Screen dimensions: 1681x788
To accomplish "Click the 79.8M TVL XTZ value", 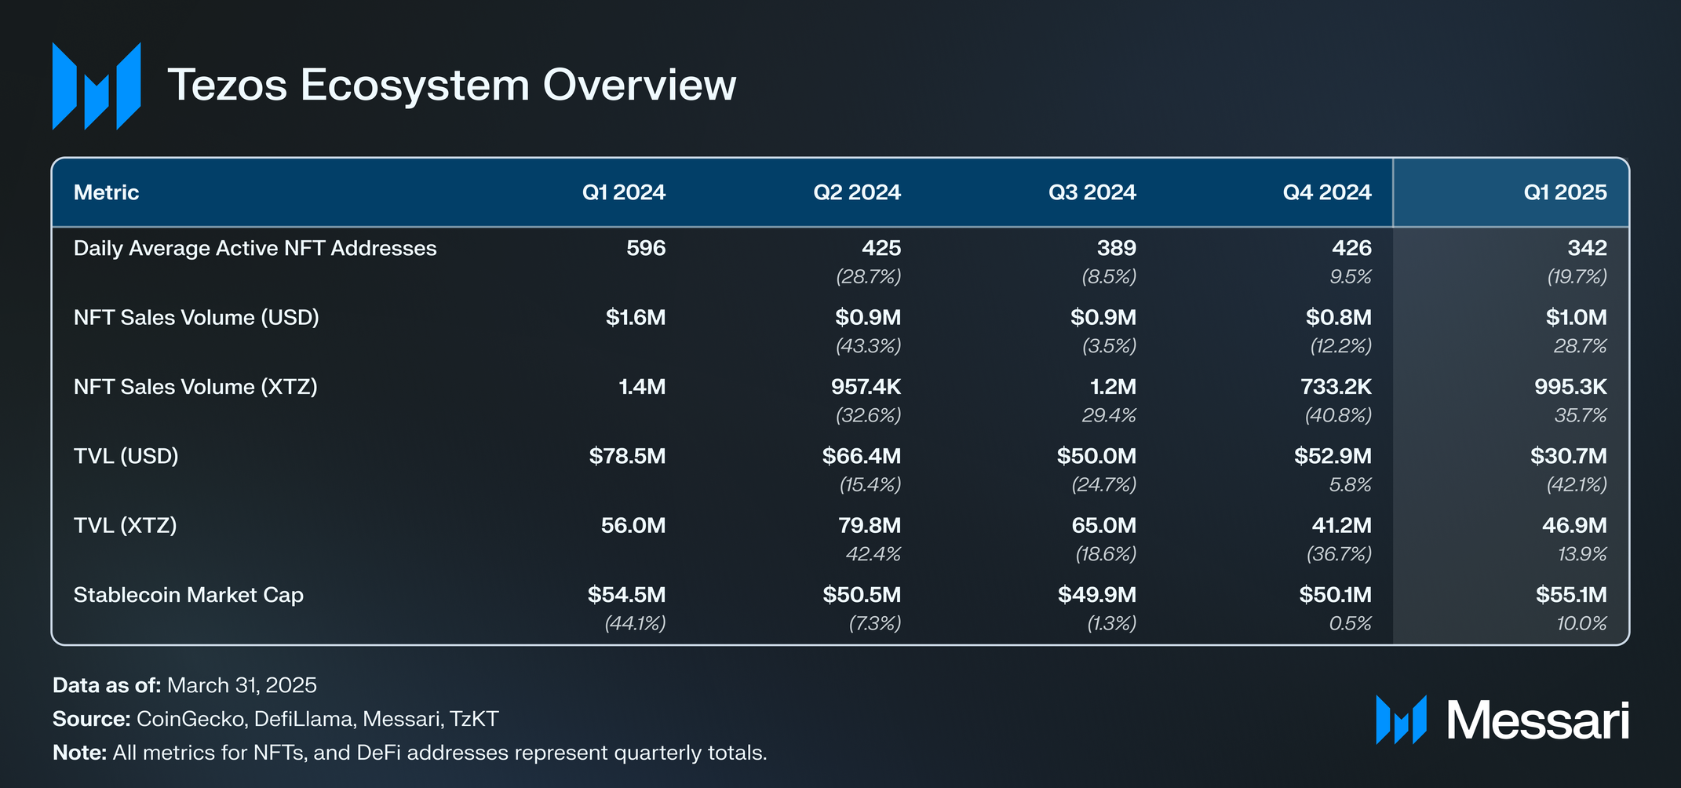I will (x=870, y=525).
